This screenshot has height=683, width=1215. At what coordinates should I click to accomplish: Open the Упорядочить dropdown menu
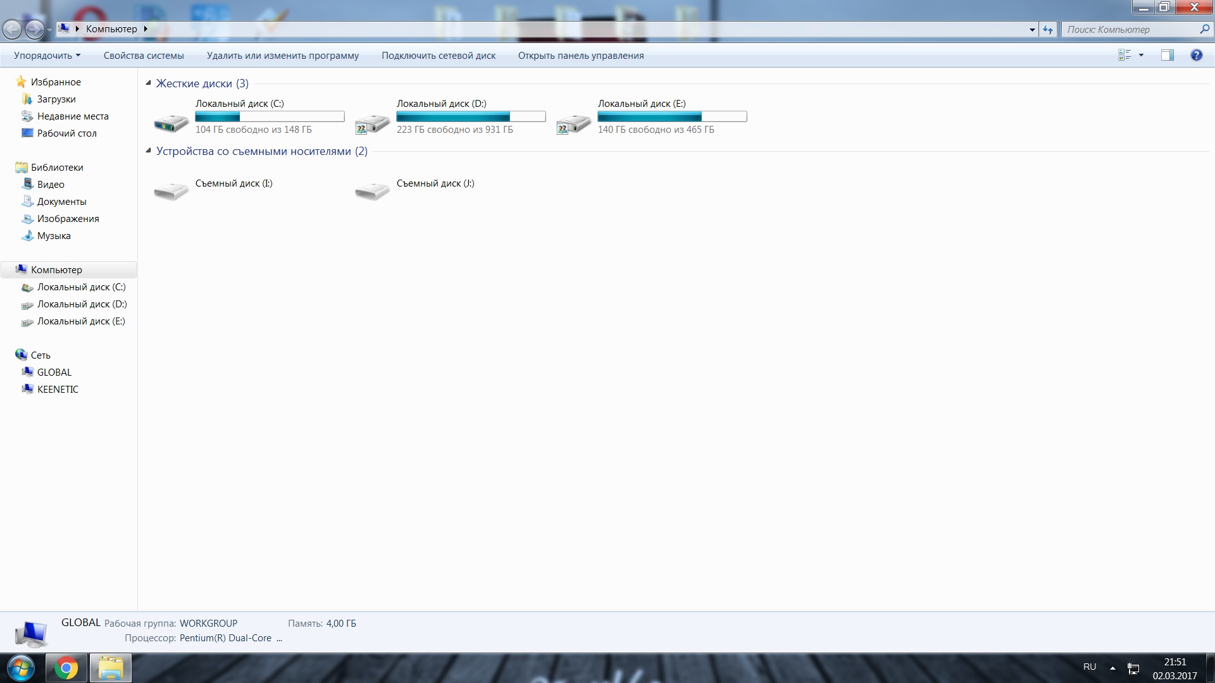point(47,56)
